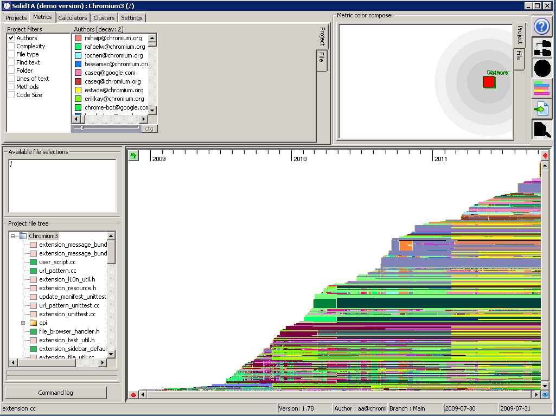The width and height of the screenshot is (556, 416).
Task: Click the cfg button under Authors list
Action: 149,129
